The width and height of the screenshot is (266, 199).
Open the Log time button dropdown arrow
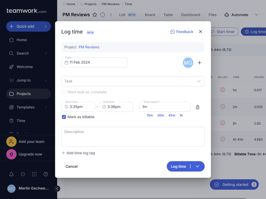tap(198, 166)
